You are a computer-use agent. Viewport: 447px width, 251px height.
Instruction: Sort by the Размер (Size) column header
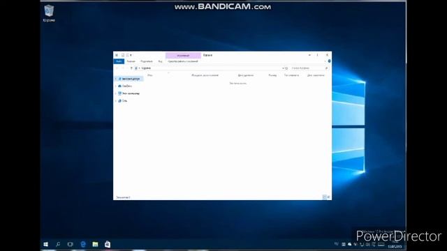[x=272, y=75]
